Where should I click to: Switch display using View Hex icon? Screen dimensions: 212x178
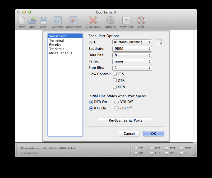pos(126,21)
